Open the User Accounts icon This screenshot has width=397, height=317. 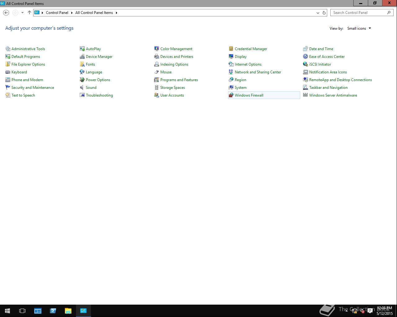tap(157, 95)
